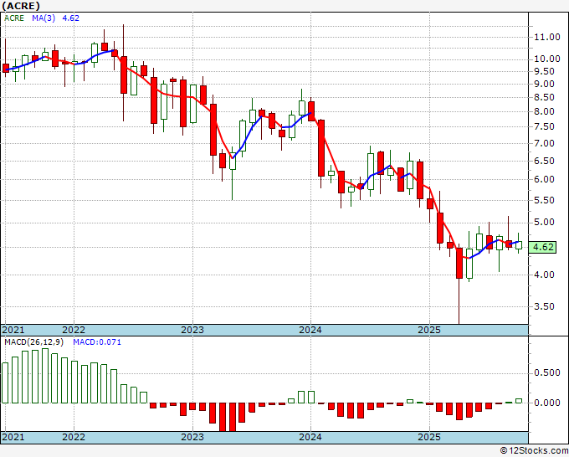Click the 7.50 price axis label

[x=544, y=126]
